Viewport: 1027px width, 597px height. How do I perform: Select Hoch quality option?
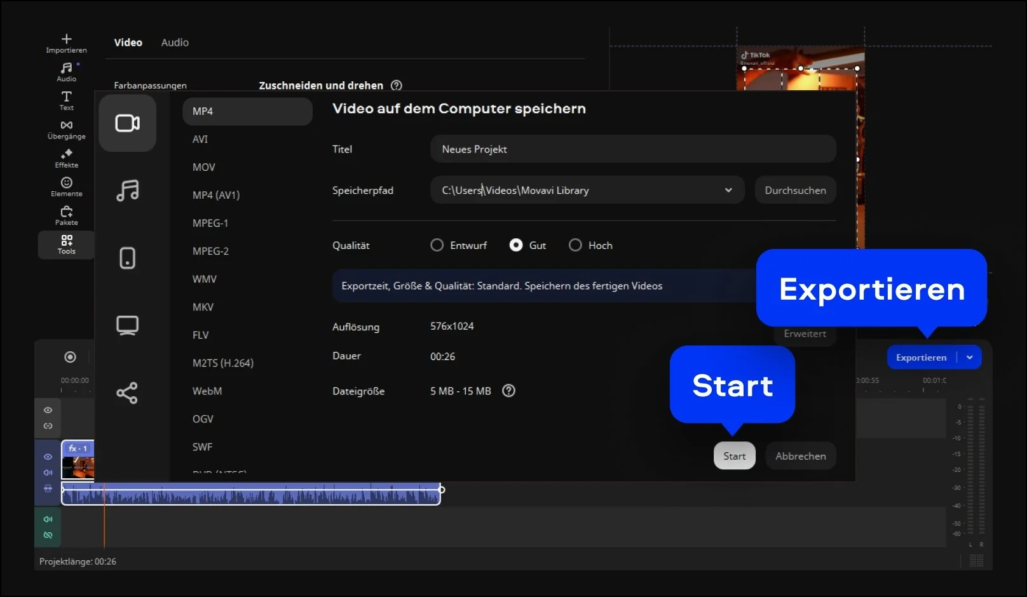click(x=591, y=245)
